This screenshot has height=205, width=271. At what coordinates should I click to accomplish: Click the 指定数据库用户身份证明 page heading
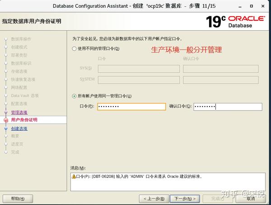point(32,21)
